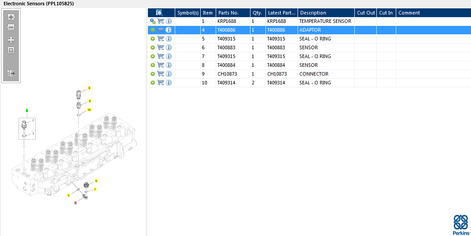This screenshot has height=236, width=471.
Task: Show info for T409314 seal O ring
Action: pyautogui.click(x=169, y=83)
